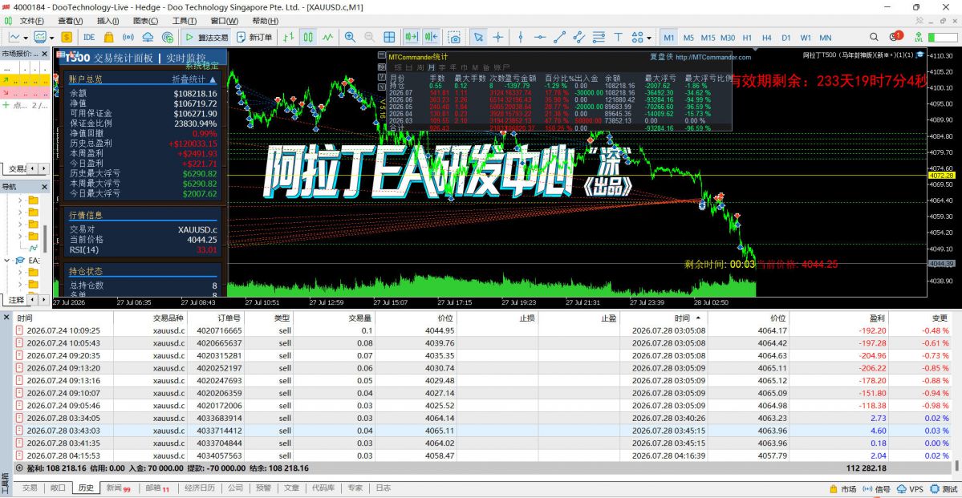This screenshot has width=962, height=498.
Task: Collapse the 折叠统计 panel arrow
Action: (213, 79)
